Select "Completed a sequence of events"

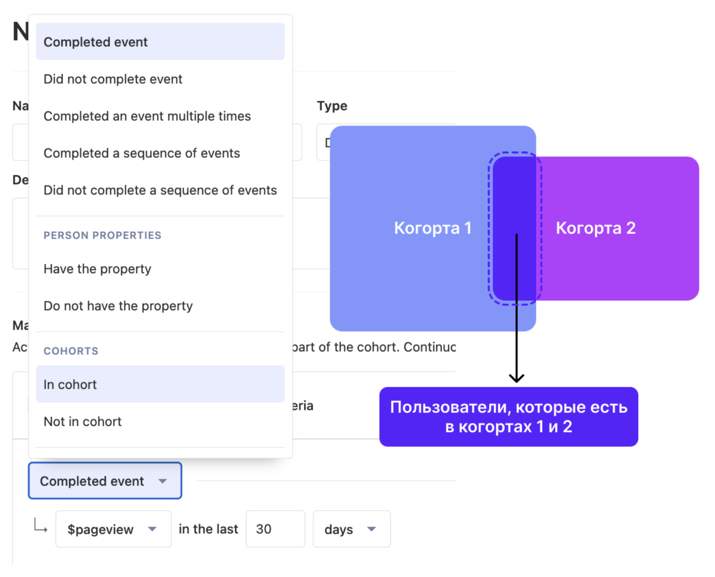159,153
